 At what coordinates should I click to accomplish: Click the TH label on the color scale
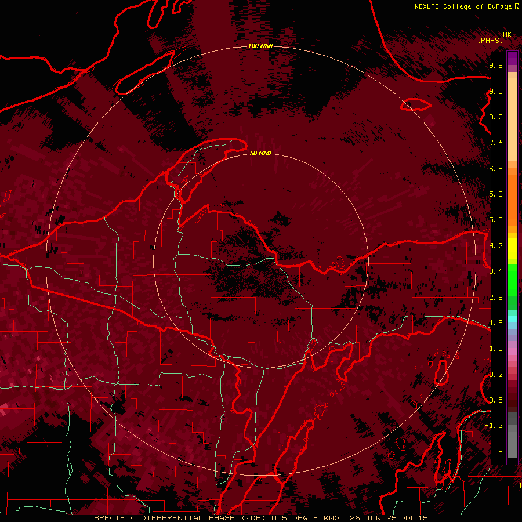point(498,452)
